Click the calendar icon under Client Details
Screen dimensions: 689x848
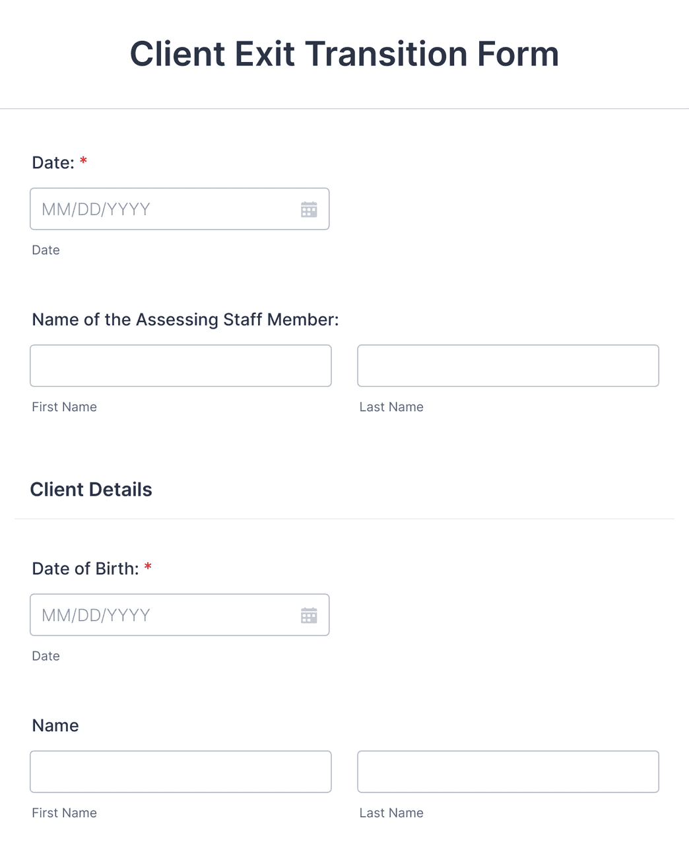tap(309, 615)
